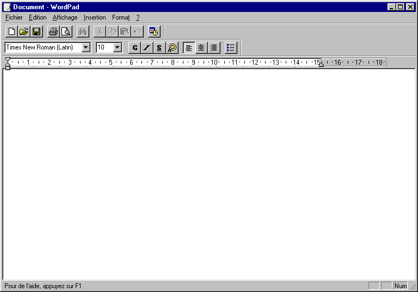Minimize the WordPad window

pos(391,7)
